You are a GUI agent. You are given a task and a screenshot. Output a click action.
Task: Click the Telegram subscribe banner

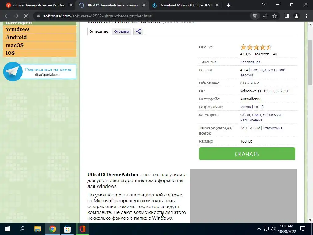click(40, 72)
